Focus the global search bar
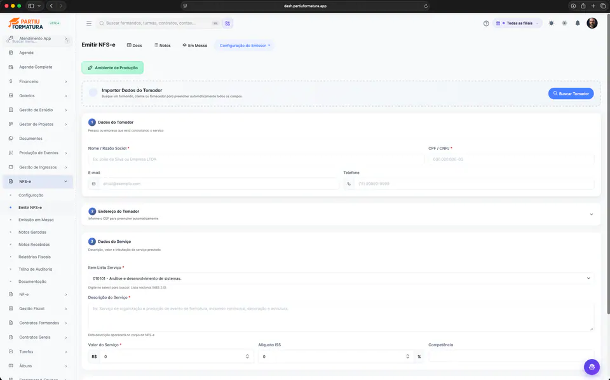The height and width of the screenshot is (380, 610). pyautogui.click(x=159, y=24)
